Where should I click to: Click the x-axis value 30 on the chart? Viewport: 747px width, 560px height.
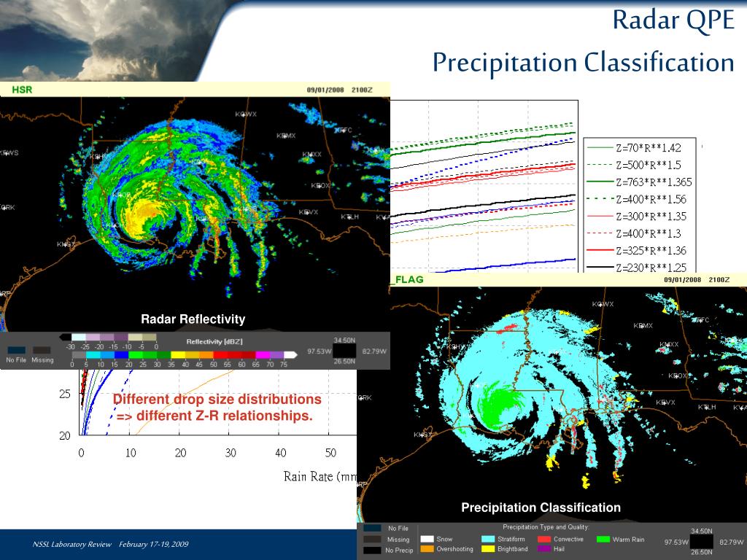click(231, 453)
